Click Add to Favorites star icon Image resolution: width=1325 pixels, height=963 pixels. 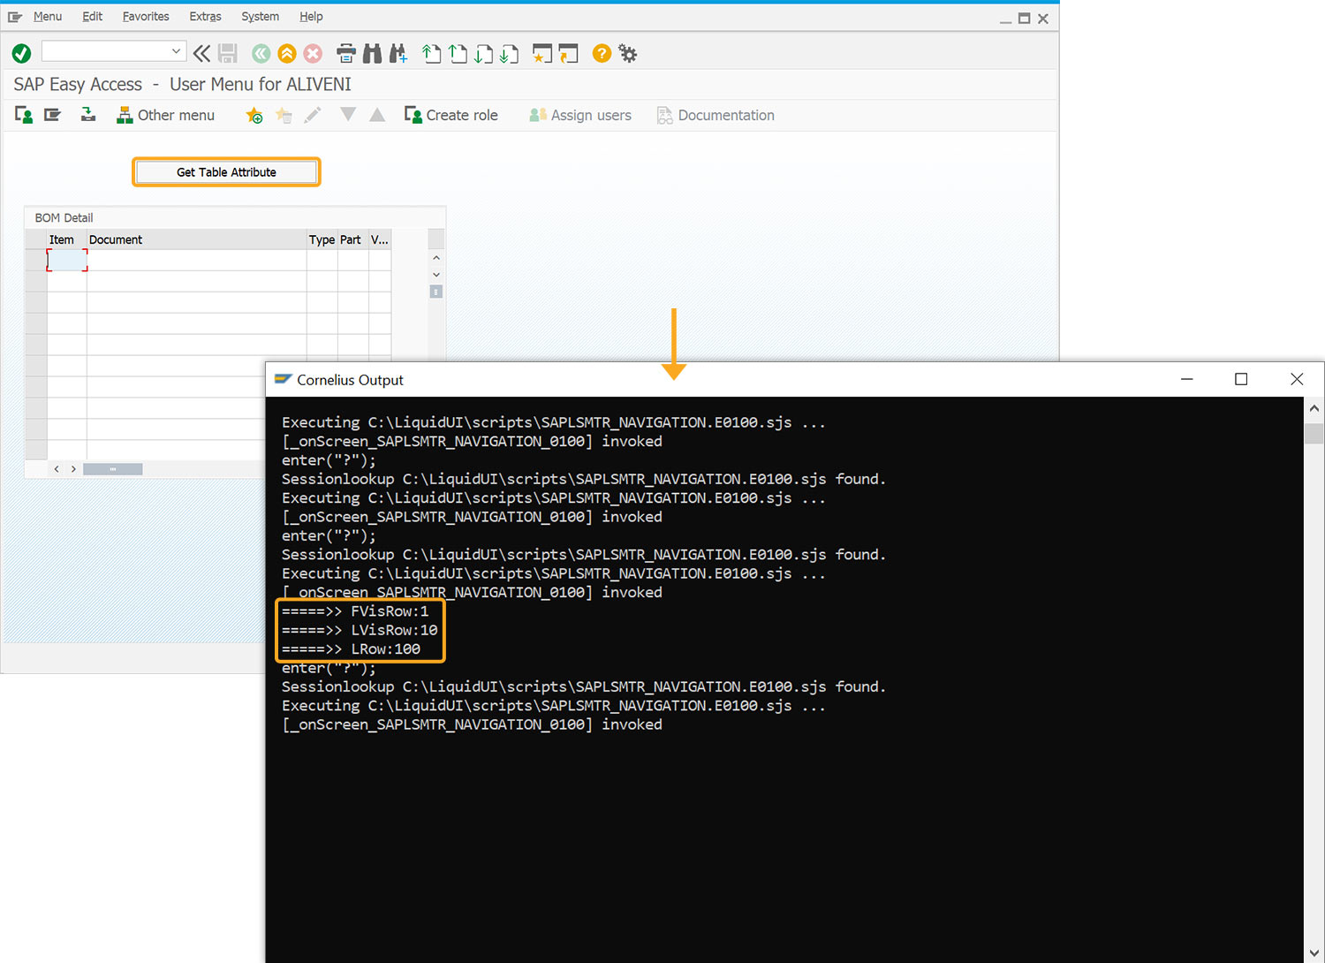254,115
